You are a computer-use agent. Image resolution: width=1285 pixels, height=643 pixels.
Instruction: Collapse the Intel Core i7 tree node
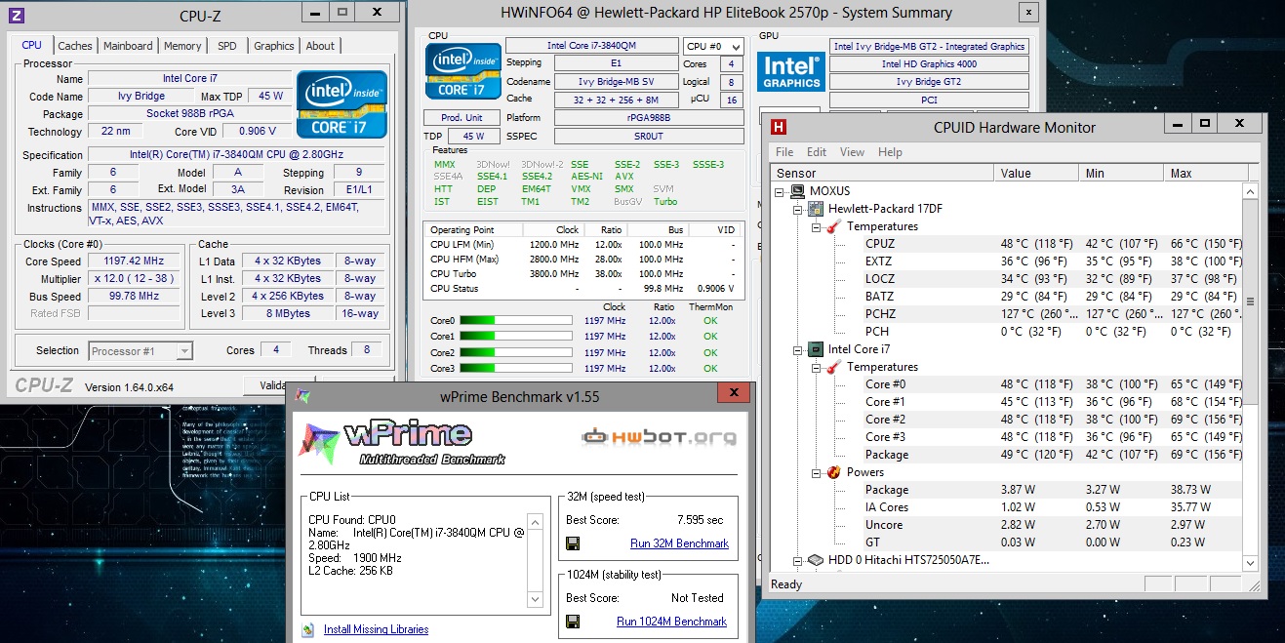[798, 350]
